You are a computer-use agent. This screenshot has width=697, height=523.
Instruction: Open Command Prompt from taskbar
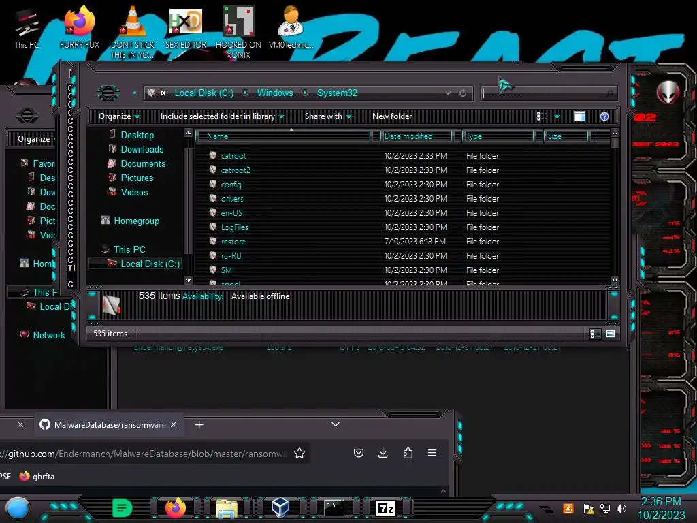[334, 508]
